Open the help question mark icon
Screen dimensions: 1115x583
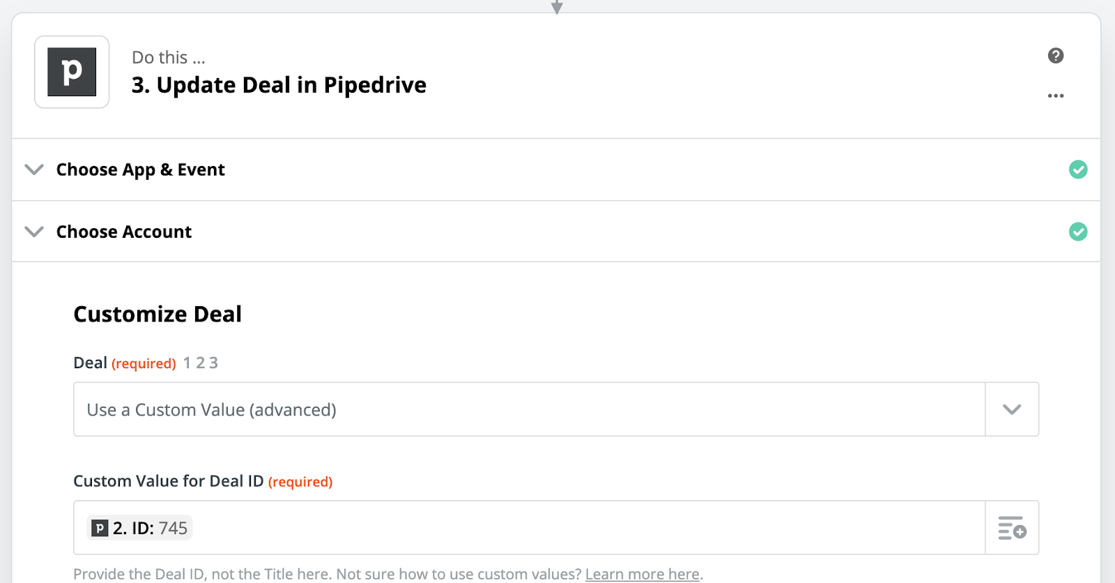tap(1056, 56)
